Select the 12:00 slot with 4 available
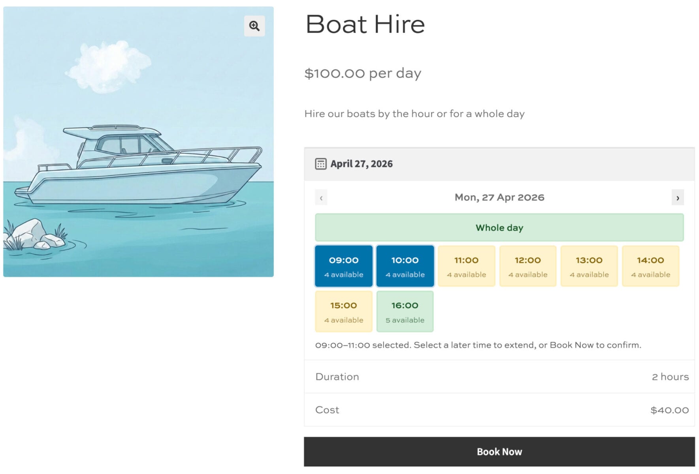The image size is (699, 474). (528, 266)
